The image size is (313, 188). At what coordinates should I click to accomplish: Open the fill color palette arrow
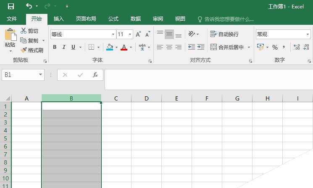[x=116, y=48]
